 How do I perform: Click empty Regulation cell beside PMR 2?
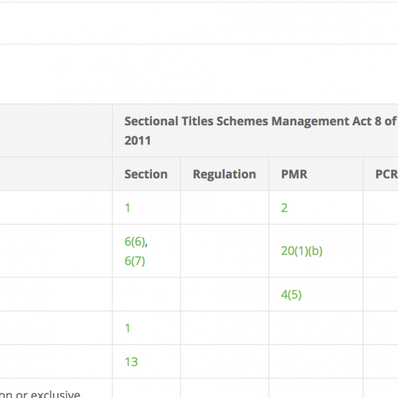click(224, 208)
